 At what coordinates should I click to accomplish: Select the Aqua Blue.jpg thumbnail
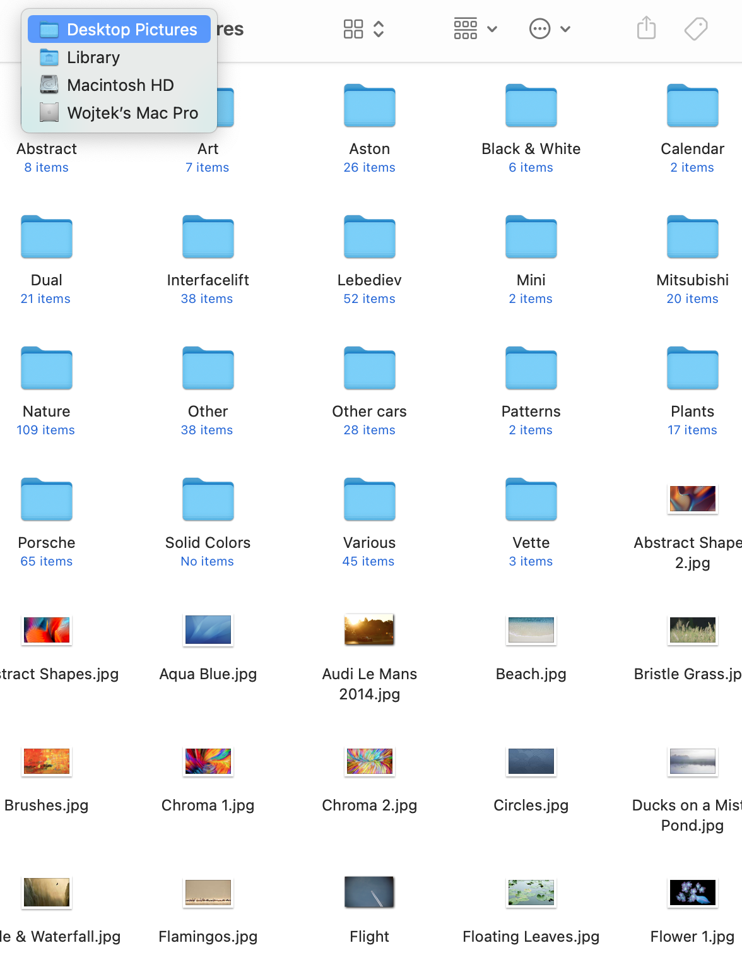(208, 630)
